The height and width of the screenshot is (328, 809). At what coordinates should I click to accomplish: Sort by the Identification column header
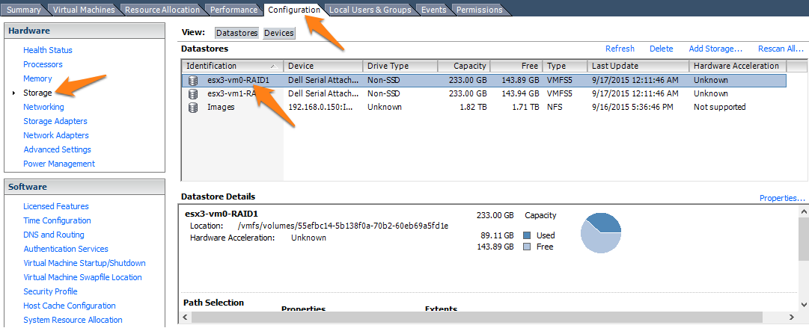(231, 66)
